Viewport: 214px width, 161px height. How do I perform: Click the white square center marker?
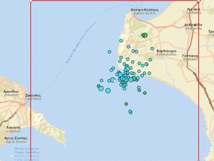click(x=114, y=81)
